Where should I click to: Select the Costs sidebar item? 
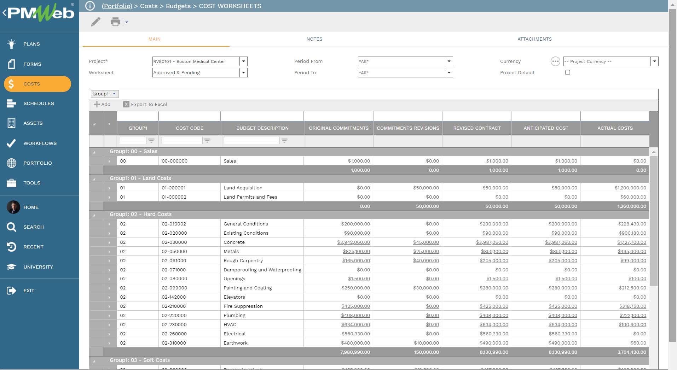pos(37,84)
